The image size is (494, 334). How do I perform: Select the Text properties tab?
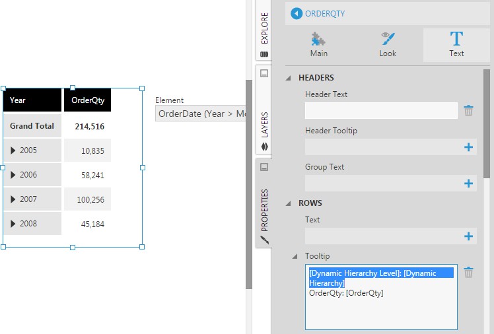tap(456, 44)
